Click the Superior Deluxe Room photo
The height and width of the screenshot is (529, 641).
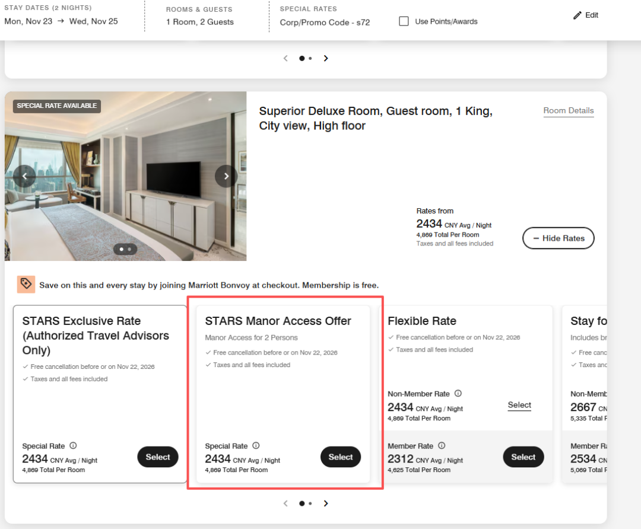(125, 176)
